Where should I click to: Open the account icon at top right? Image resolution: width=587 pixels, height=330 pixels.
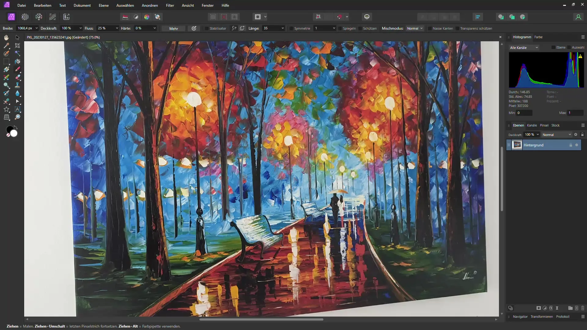click(578, 17)
